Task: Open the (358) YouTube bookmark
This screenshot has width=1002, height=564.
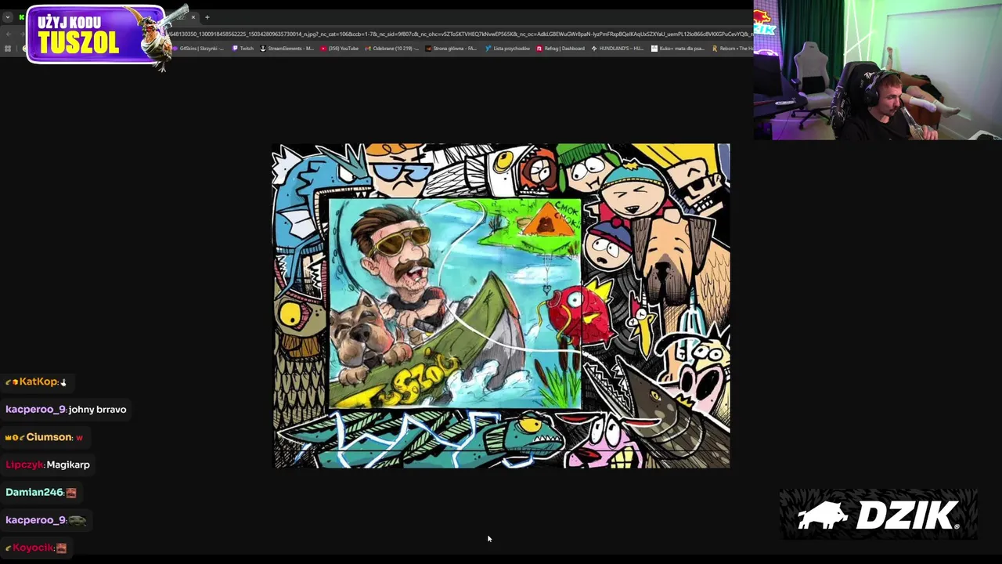Action: (x=339, y=49)
